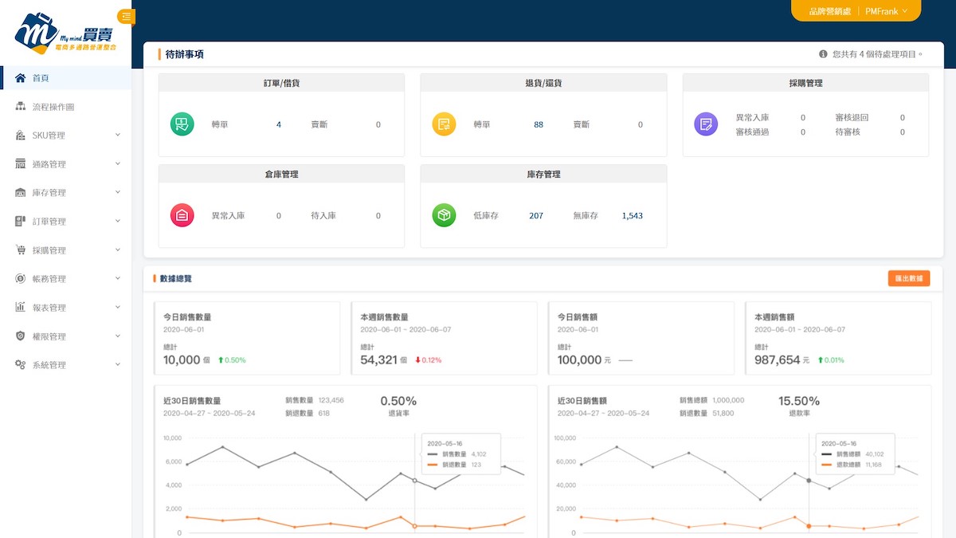Viewport: 956px width, 538px height.
Task: Click the 帳務管理 coin icon
Action: pos(21,279)
